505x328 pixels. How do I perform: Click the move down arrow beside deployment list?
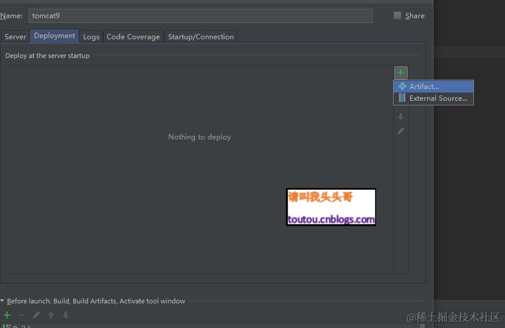point(401,116)
